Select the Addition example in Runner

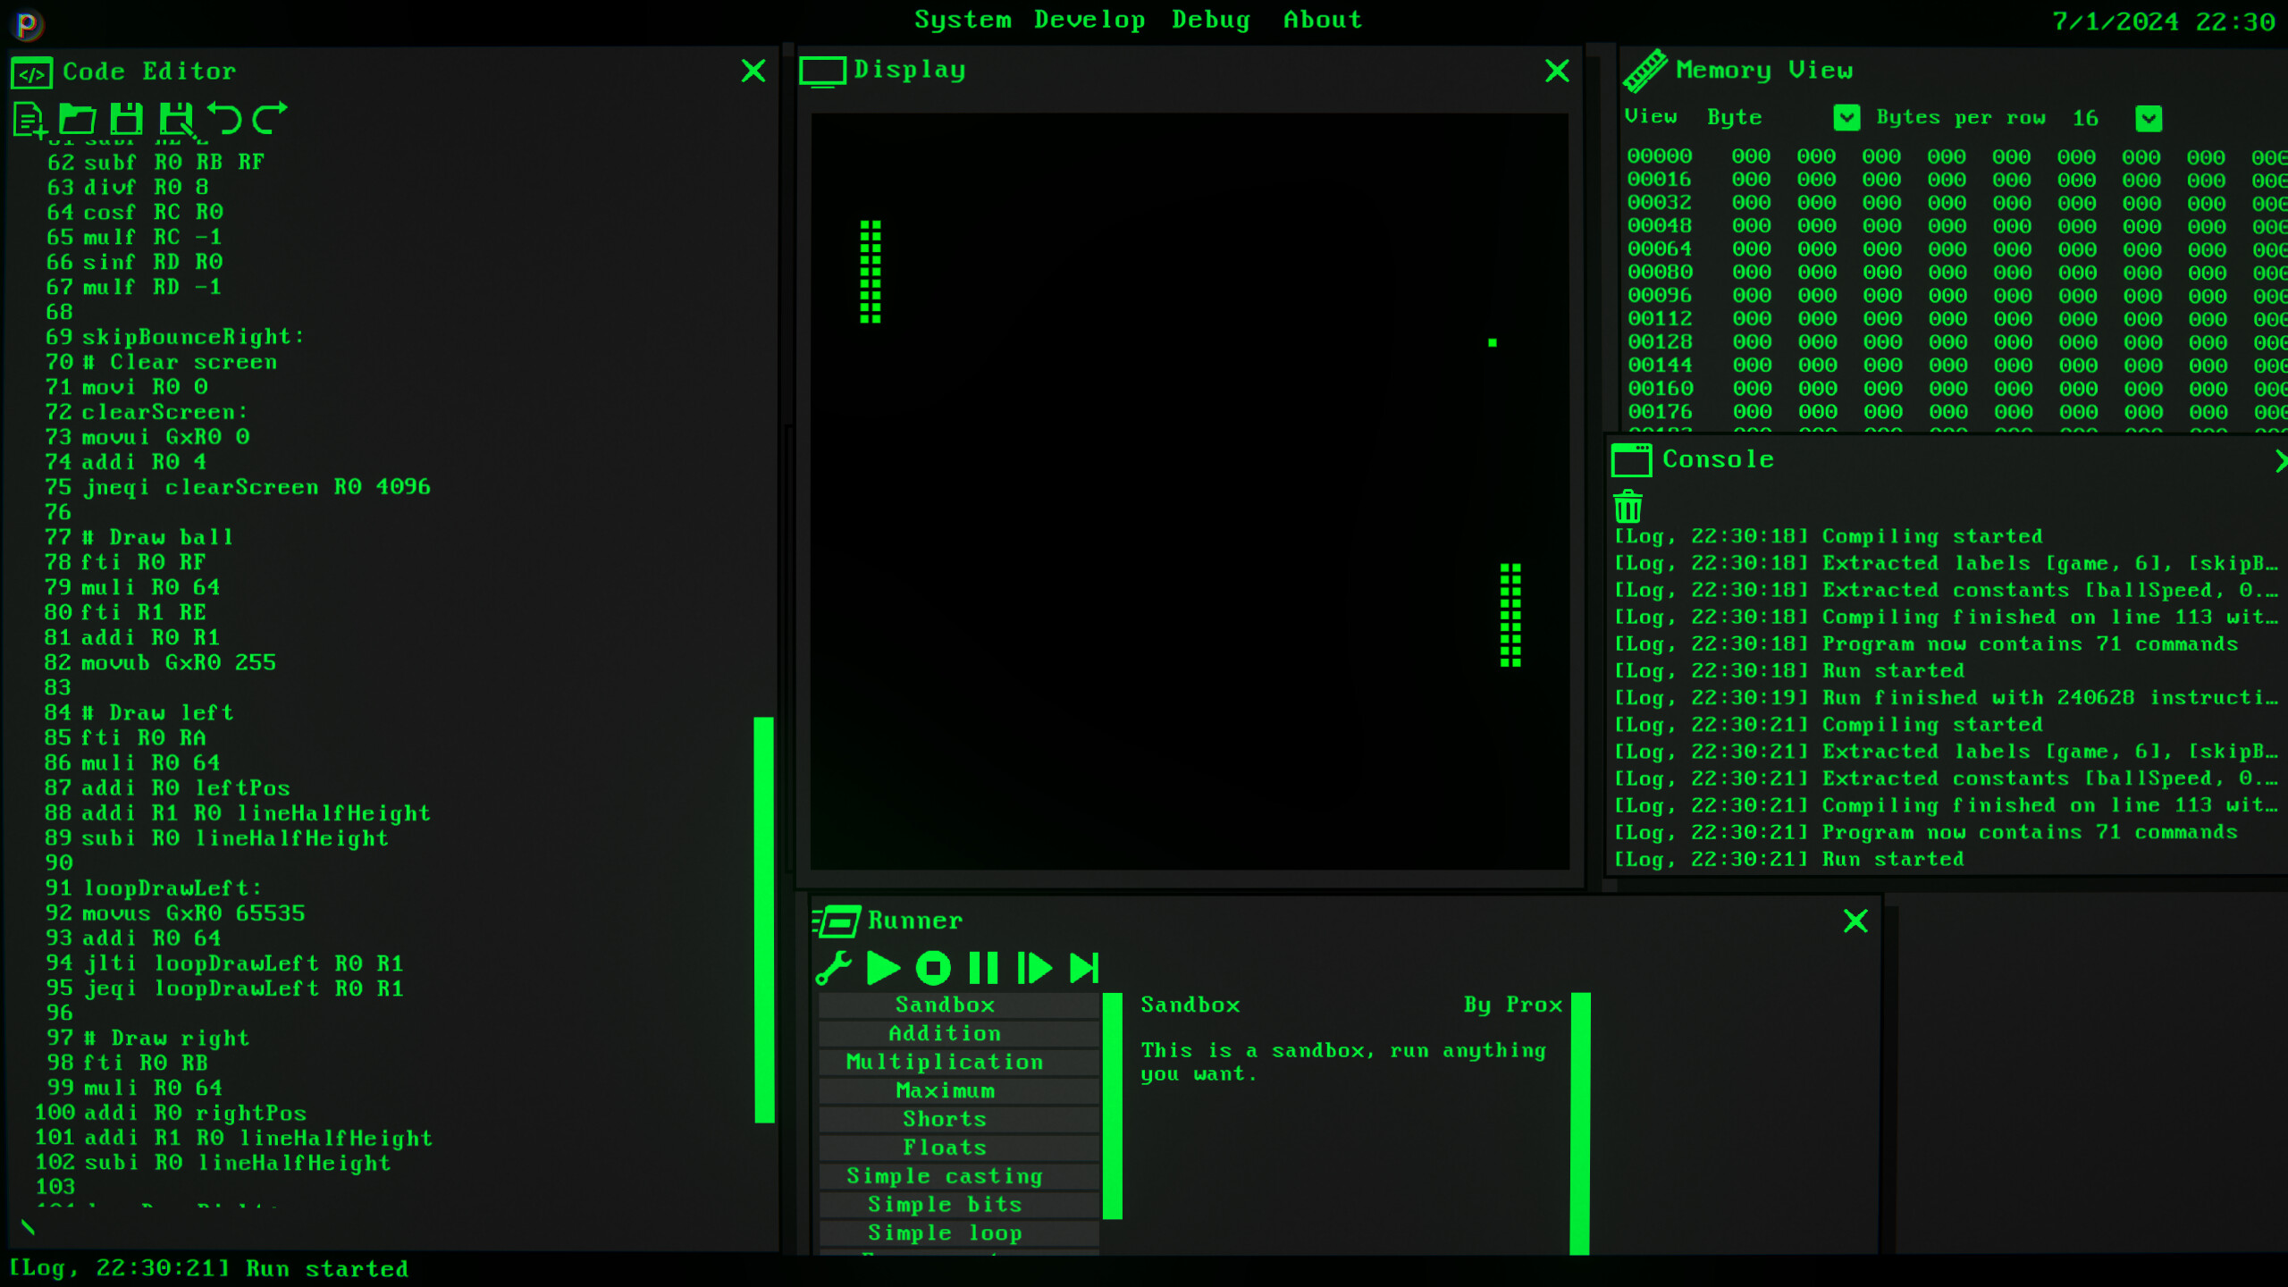click(946, 1033)
